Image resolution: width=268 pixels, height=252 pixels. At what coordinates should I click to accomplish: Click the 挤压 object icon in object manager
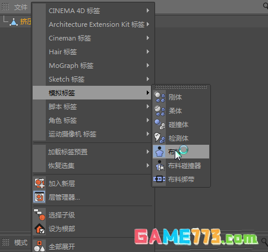coord(14,22)
